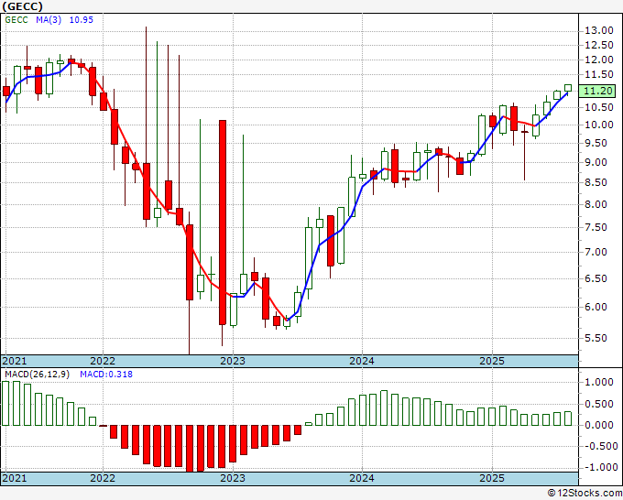This screenshot has height=500, width=623.
Task: Click the MA value 10.95
Action: [81, 20]
